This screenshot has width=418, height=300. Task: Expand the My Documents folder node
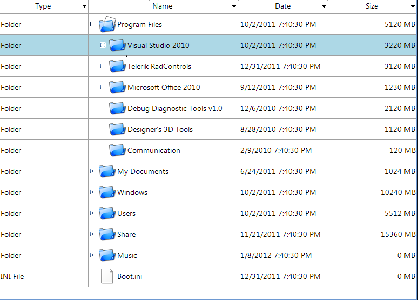click(92, 171)
